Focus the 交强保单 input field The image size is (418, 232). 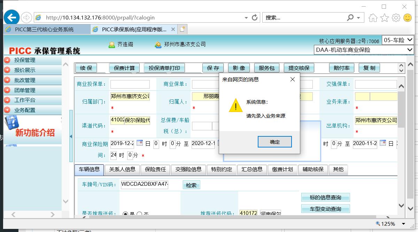pos(376,84)
